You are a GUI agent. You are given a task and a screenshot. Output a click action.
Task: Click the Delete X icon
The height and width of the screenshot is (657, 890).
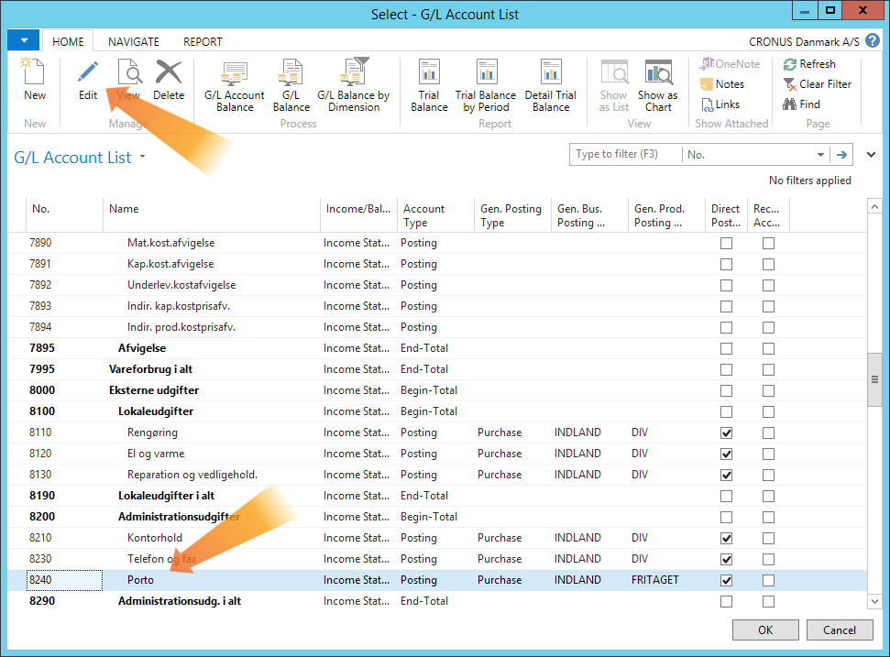(x=169, y=72)
